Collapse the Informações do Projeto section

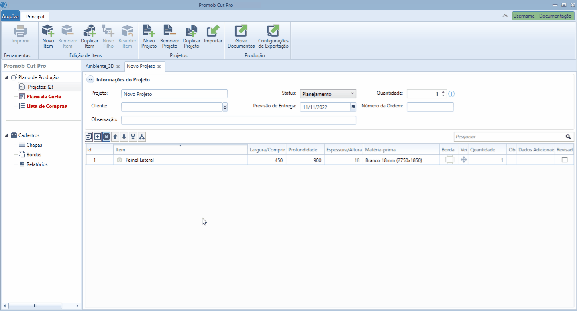pos(90,80)
